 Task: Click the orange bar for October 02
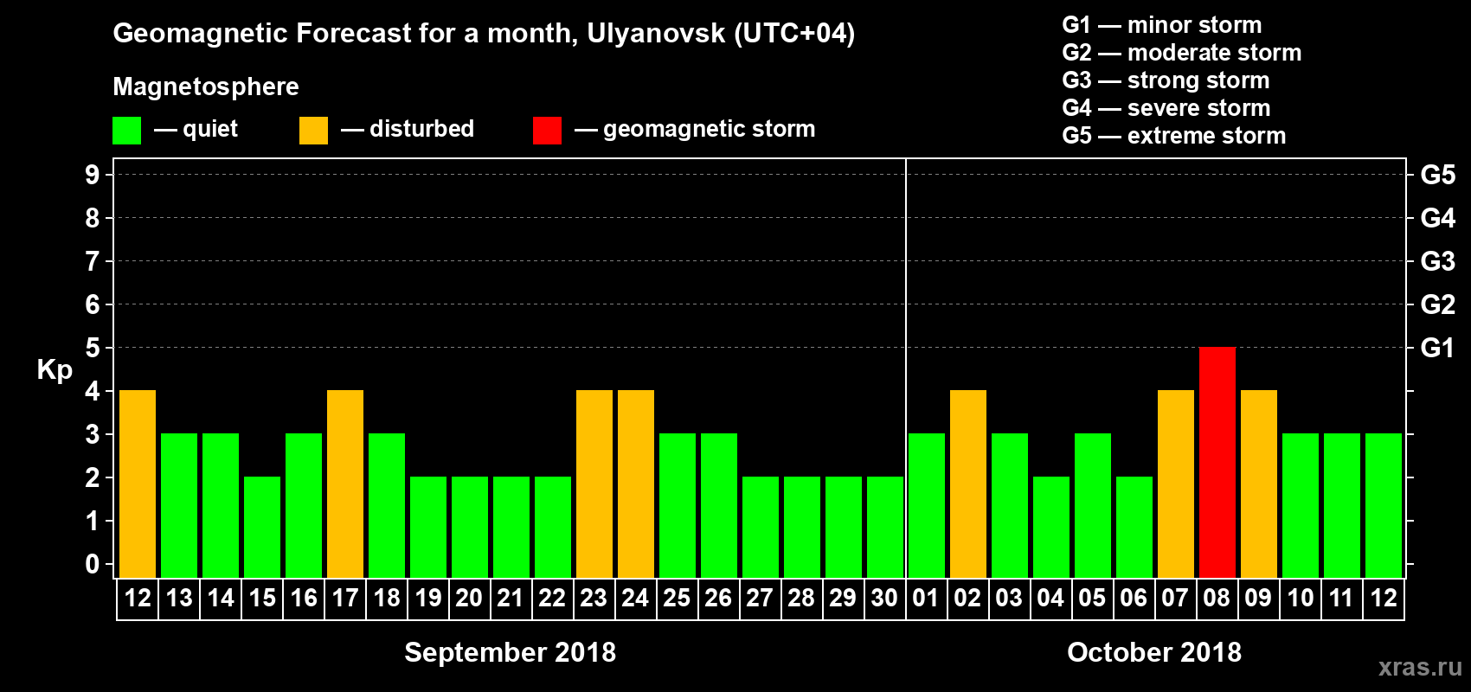point(968,484)
